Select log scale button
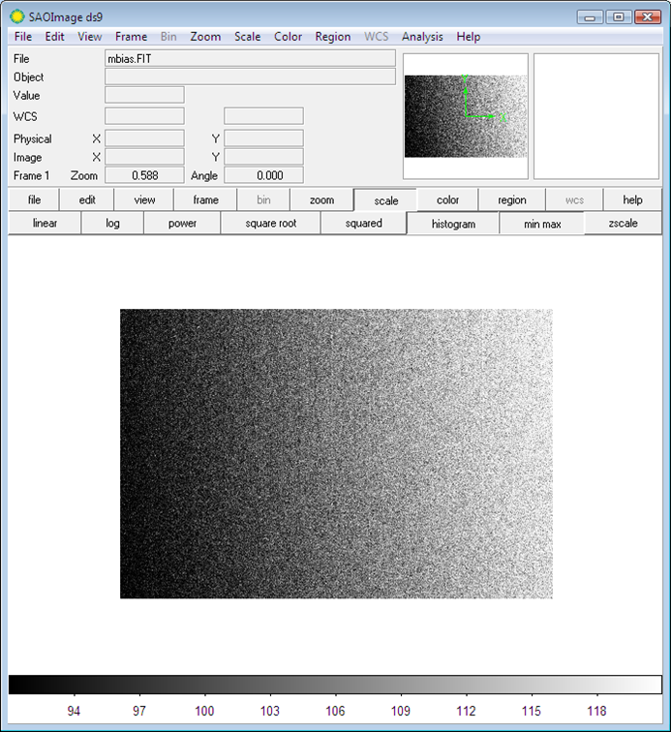 point(111,224)
